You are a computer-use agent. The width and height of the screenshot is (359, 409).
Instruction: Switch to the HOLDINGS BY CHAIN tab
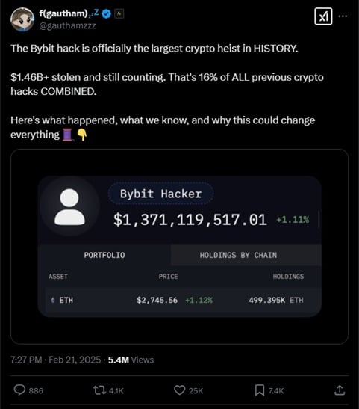pos(238,255)
